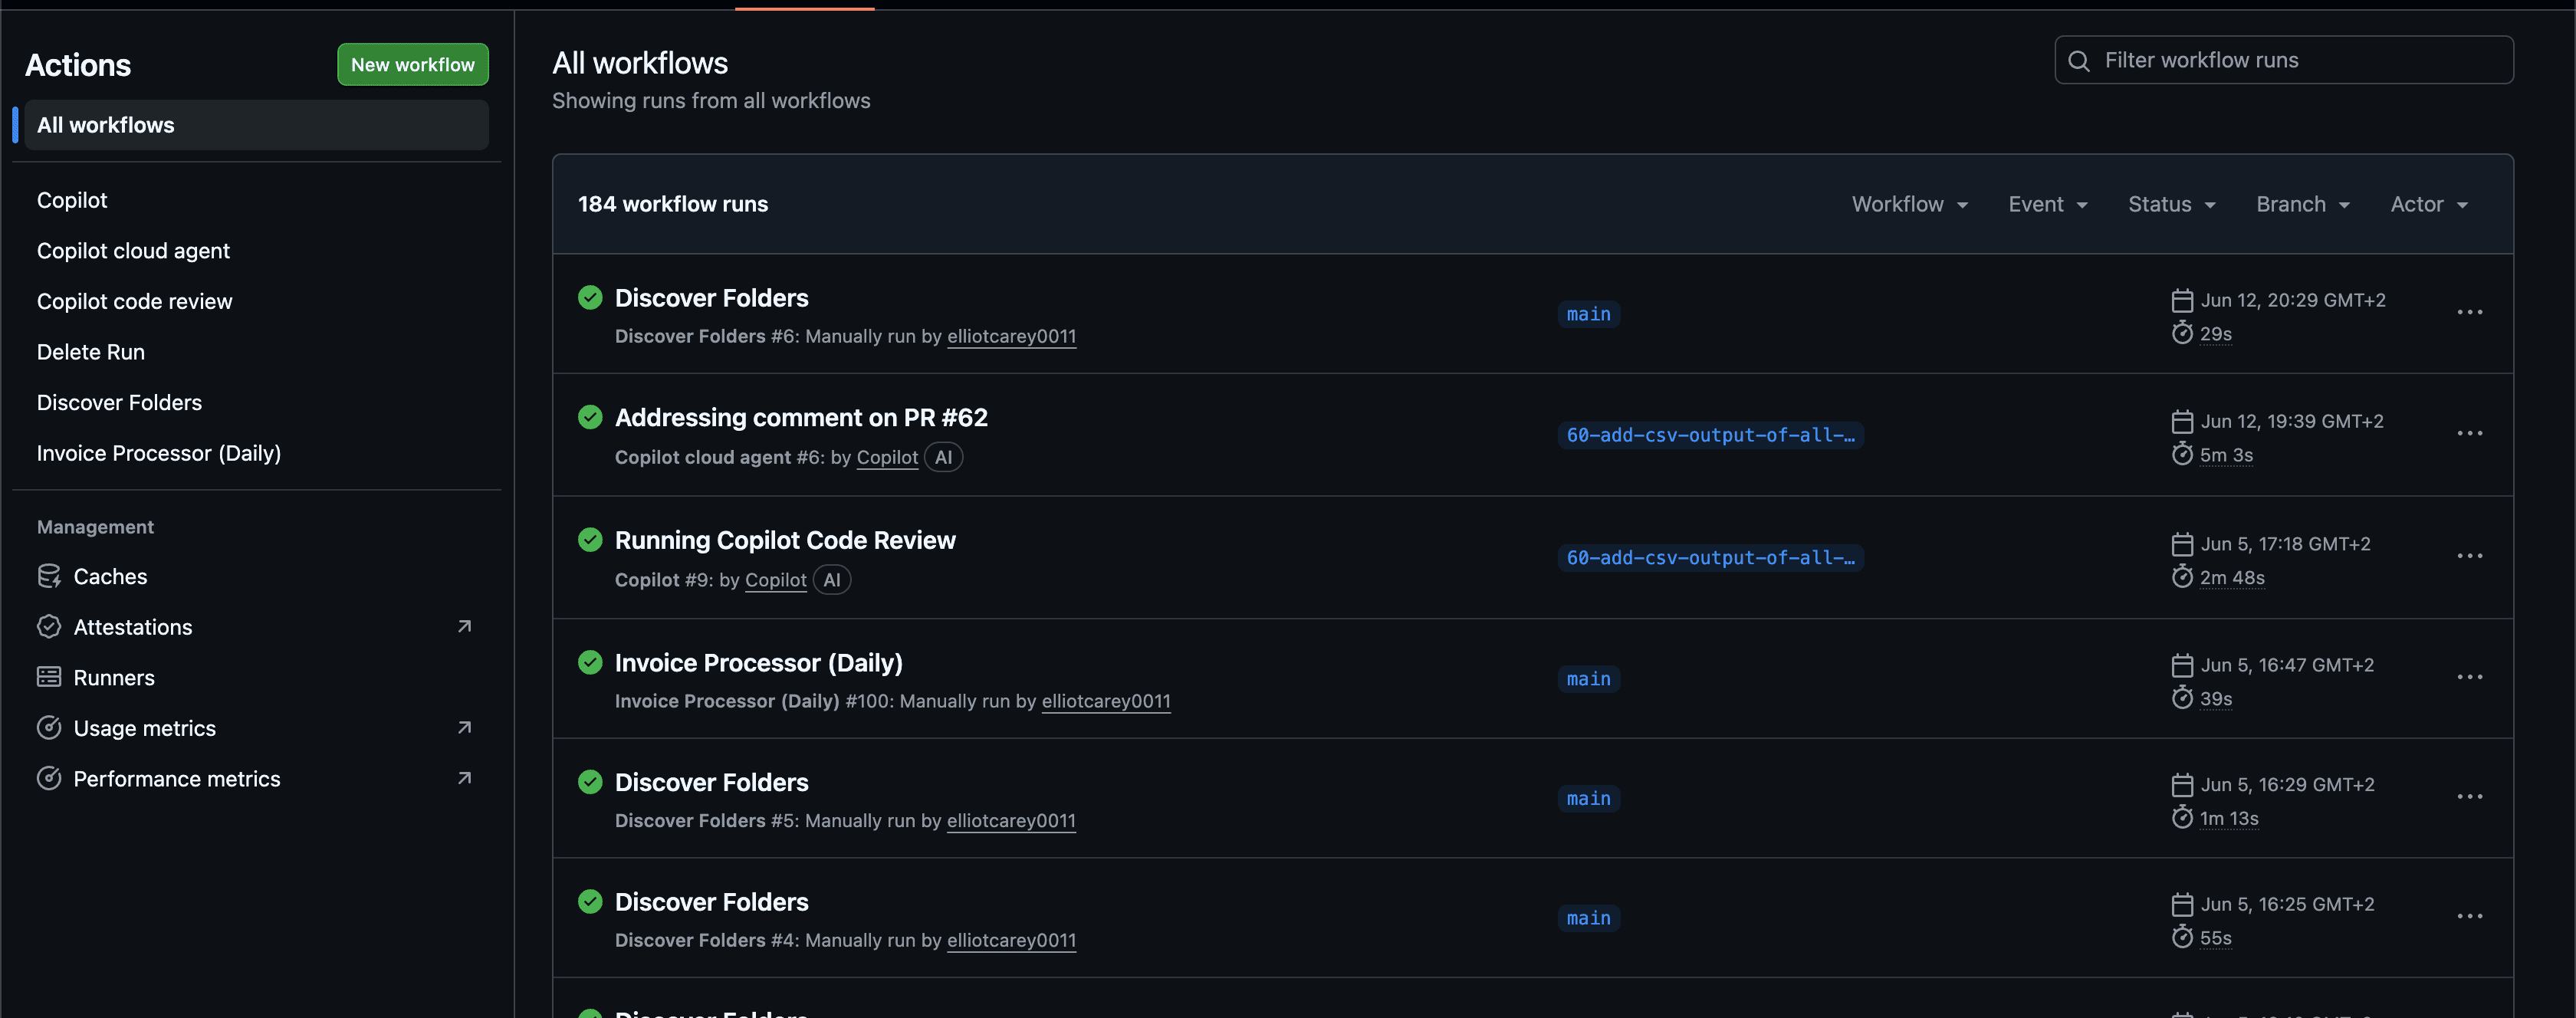Click elliotcarey0011 in the Invoice Processor #100 row
The width and height of the screenshot is (2576, 1018).
tap(1106, 702)
